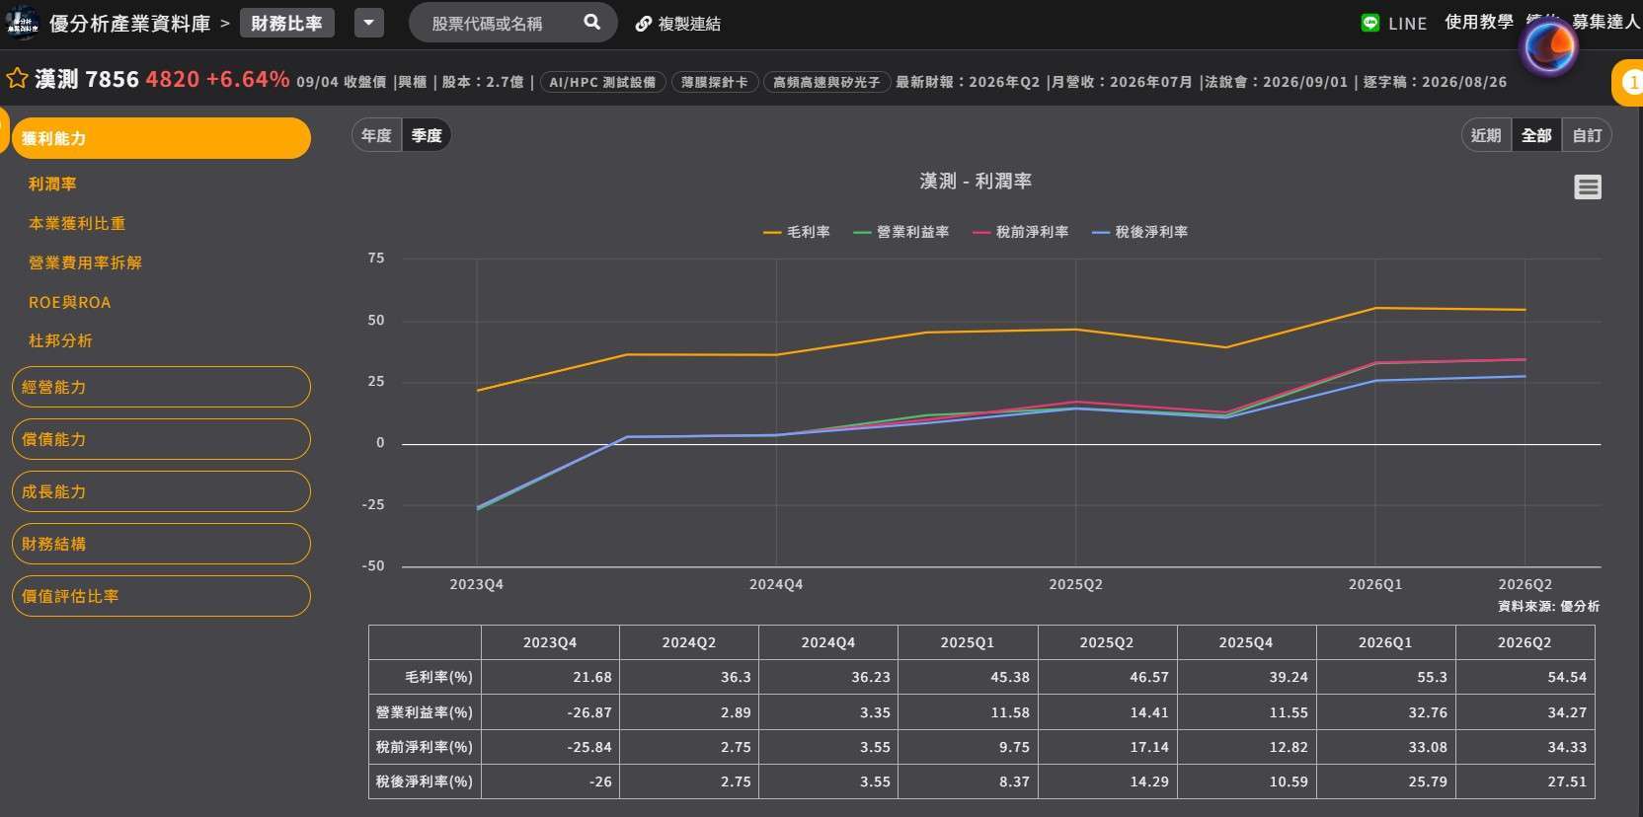
Task: Click the copy link chain icon
Action: click(643, 24)
